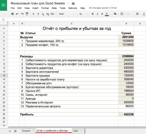146x134 pixels.
Task: Select the Первоначальные затраты cell
Action: [72, 106]
